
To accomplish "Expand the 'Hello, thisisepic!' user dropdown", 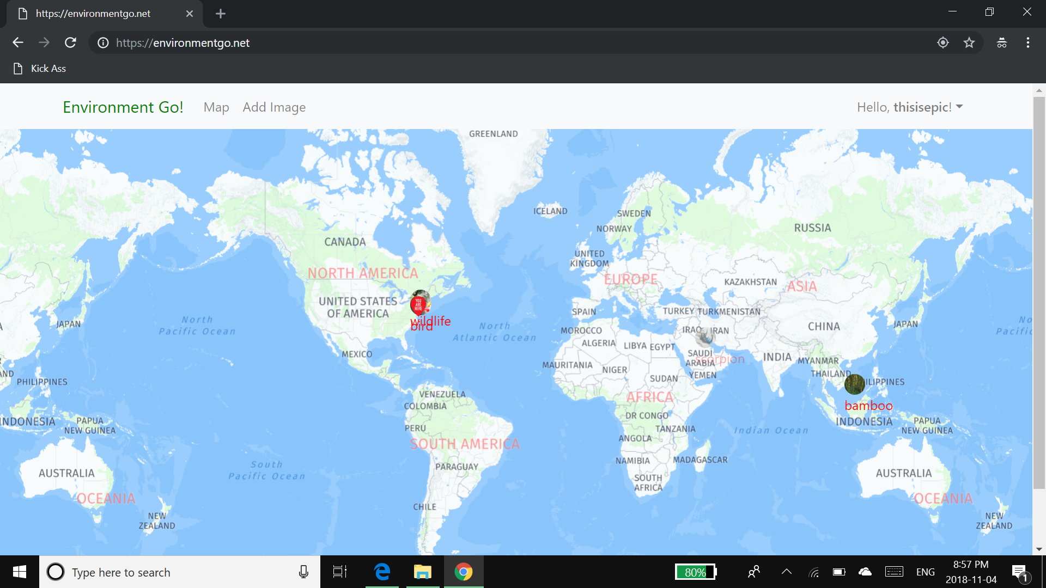I will 909,107.
